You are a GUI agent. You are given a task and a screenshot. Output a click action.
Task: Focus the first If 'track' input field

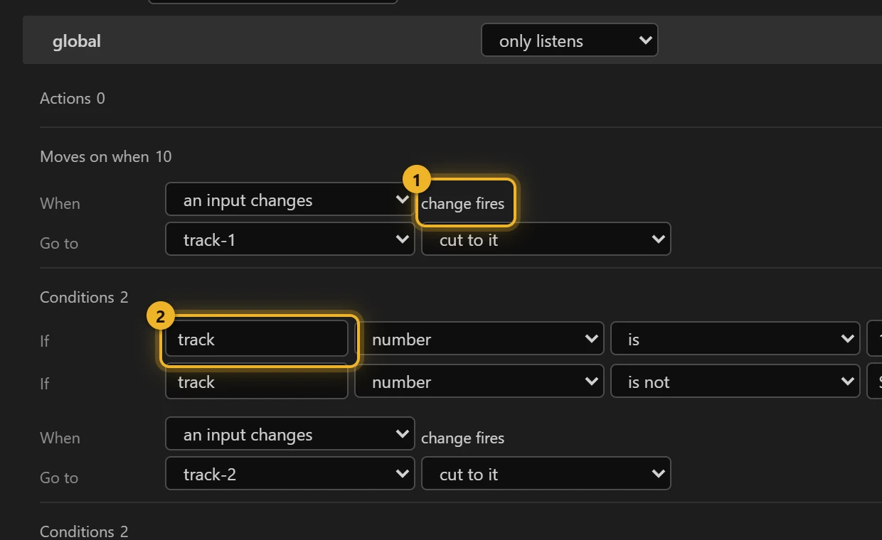click(x=257, y=340)
